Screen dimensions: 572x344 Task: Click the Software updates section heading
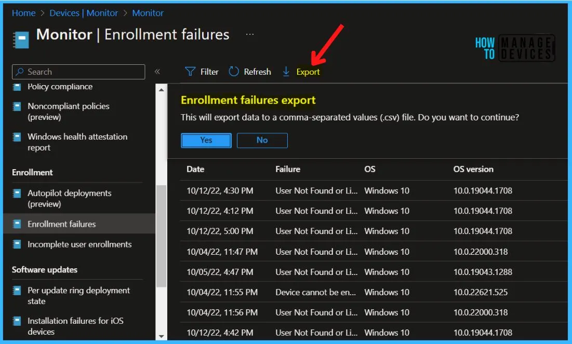[x=45, y=270]
